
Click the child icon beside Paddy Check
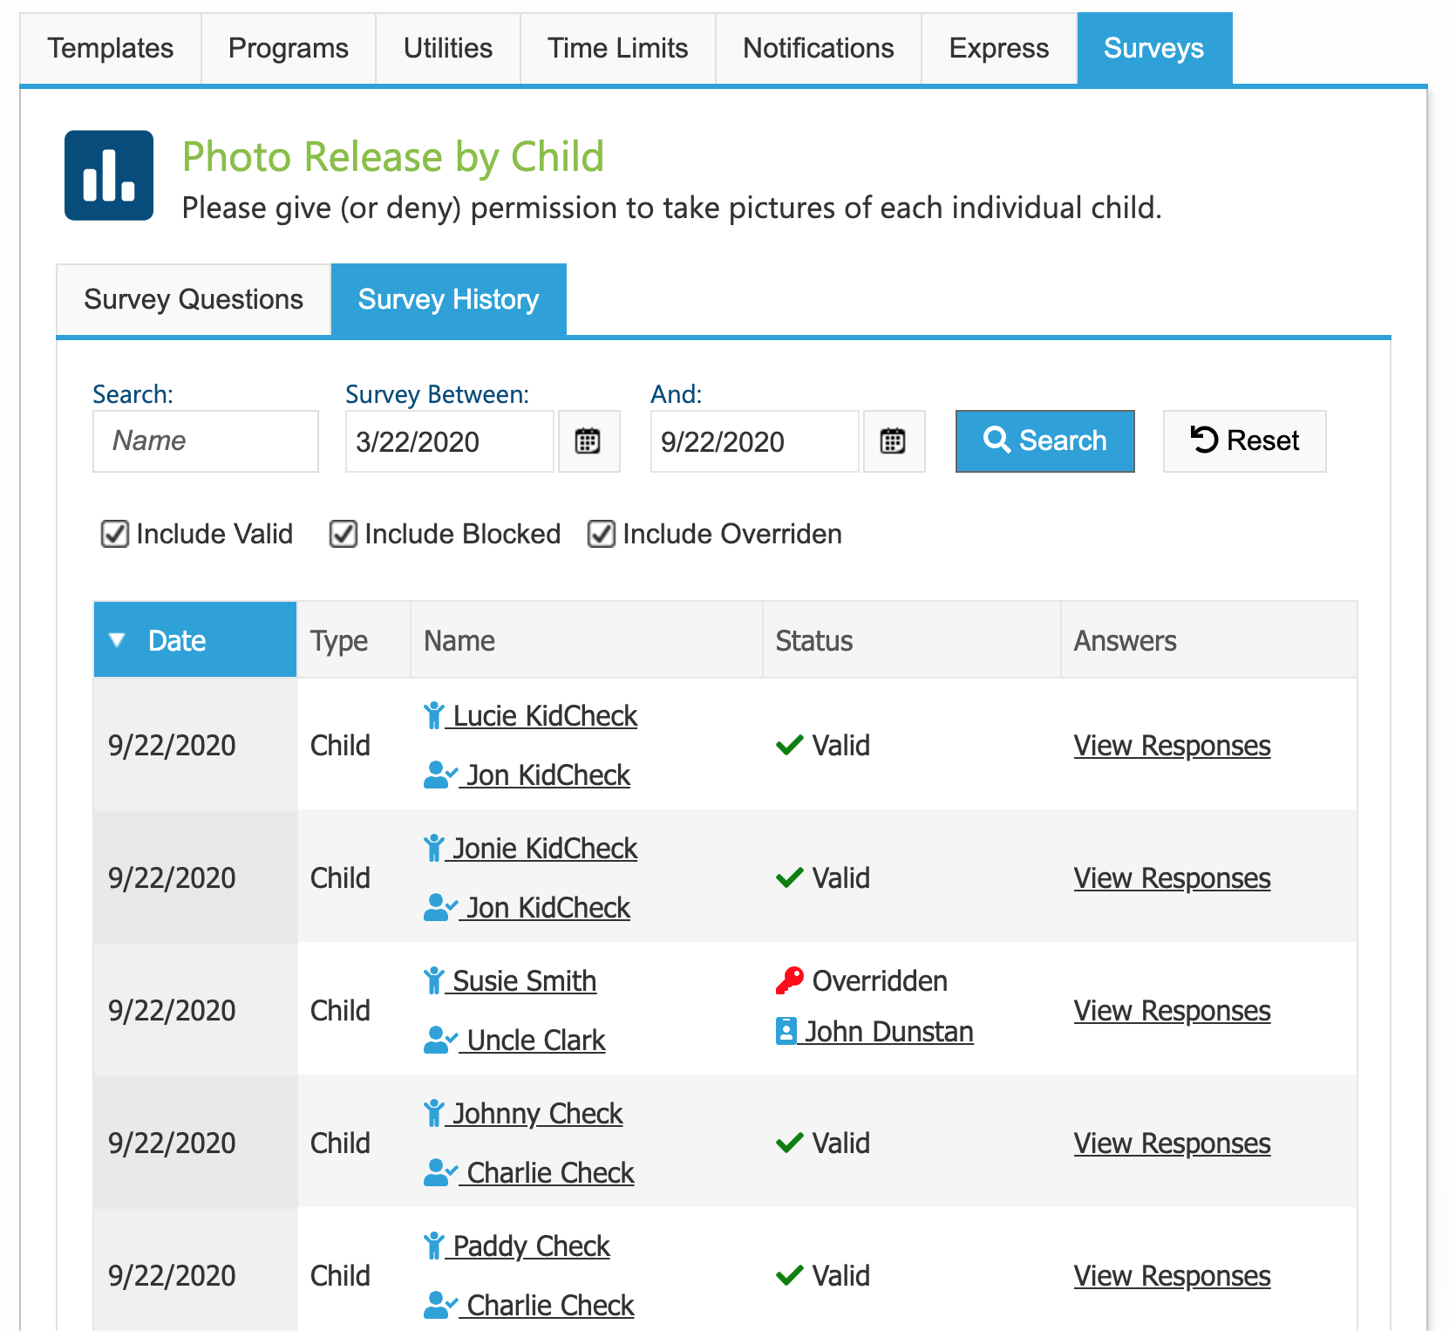tap(433, 1245)
